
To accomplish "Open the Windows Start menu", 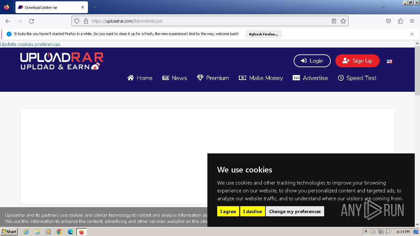I will tap(9, 232).
